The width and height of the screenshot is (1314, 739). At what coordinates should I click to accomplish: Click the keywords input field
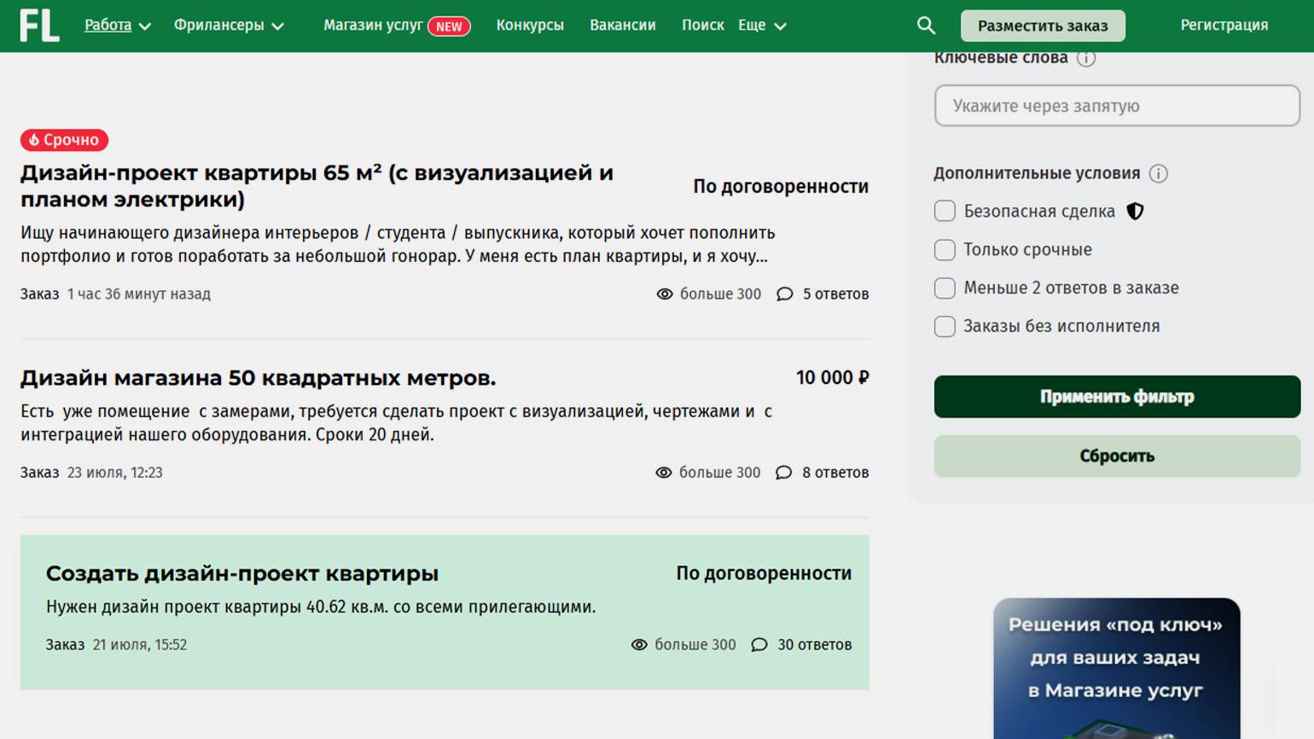click(1116, 106)
